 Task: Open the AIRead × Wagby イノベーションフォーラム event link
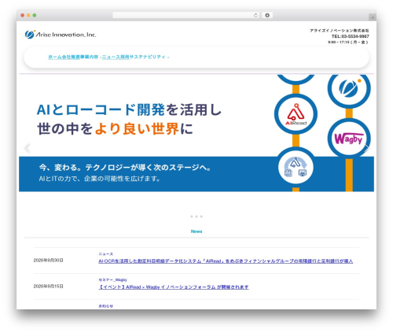point(174,287)
